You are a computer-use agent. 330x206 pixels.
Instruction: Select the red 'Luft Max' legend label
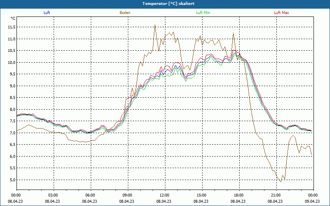tap(281, 13)
